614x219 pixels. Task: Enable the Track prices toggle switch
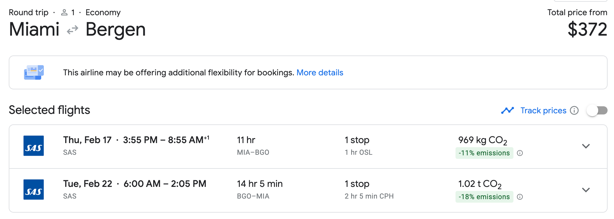click(x=597, y=110)
